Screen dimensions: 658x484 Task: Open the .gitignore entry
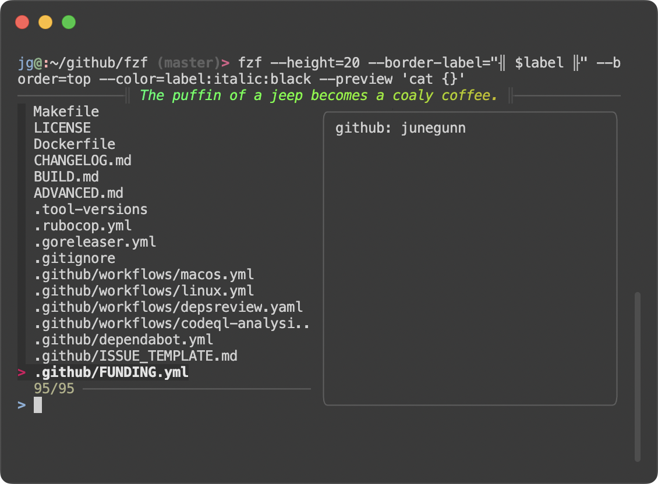coord(74,258)
